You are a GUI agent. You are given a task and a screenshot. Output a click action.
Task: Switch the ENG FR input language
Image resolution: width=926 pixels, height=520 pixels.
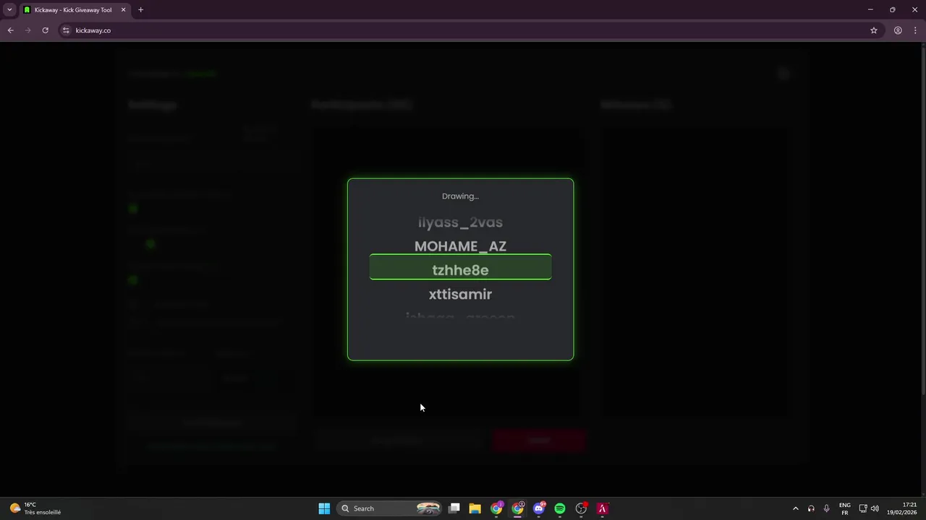click(845, 508)
